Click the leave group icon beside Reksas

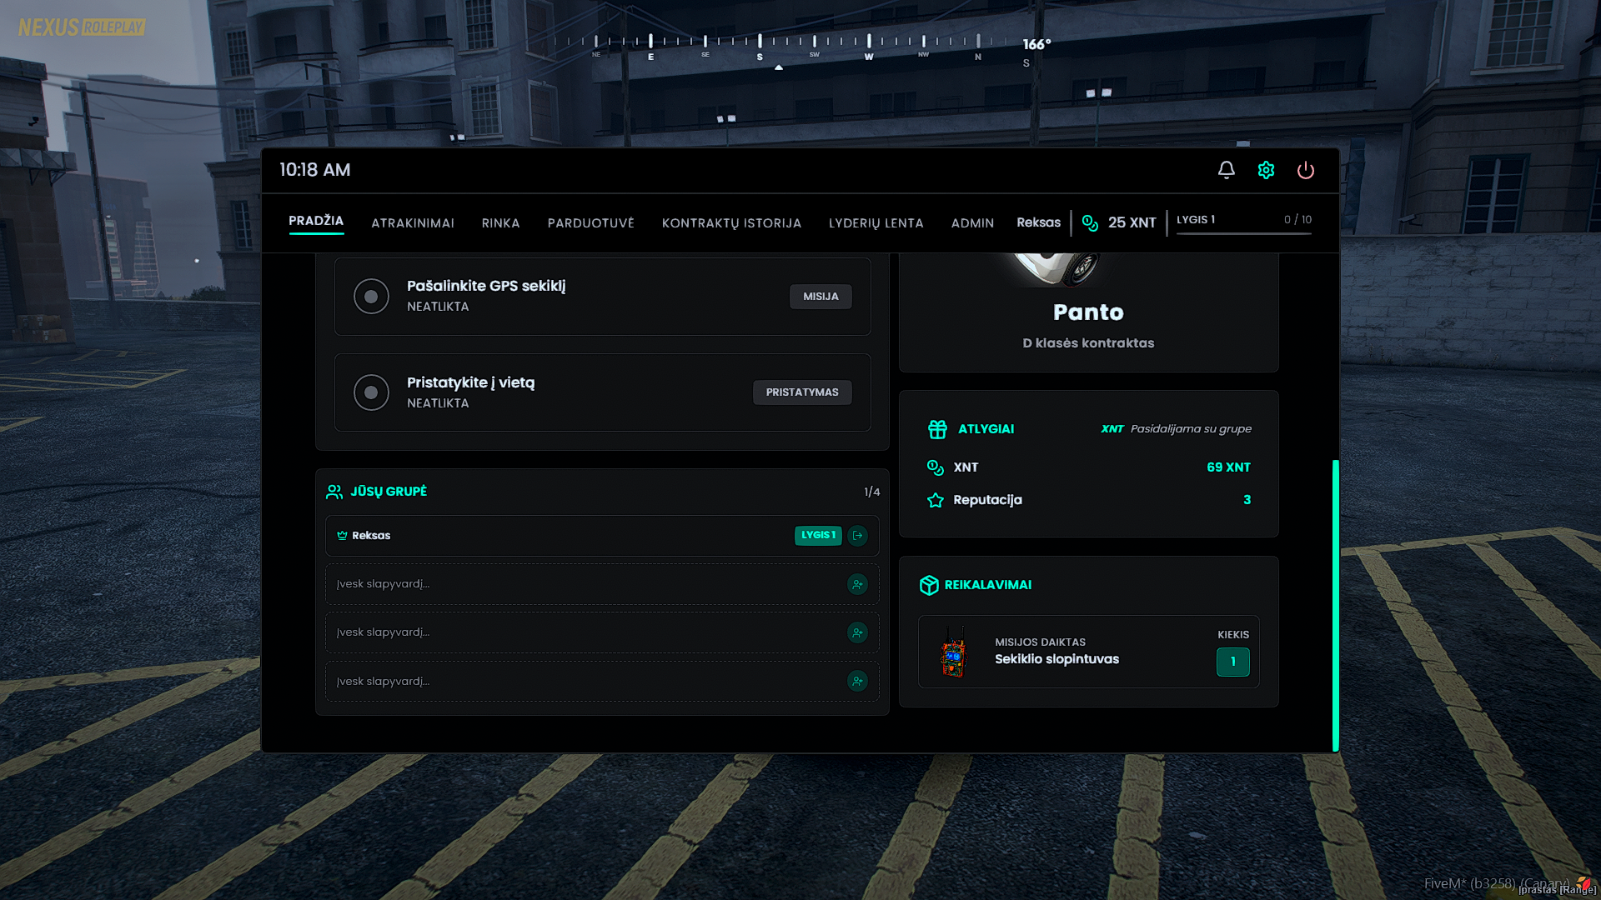click(x=857, y=536)
